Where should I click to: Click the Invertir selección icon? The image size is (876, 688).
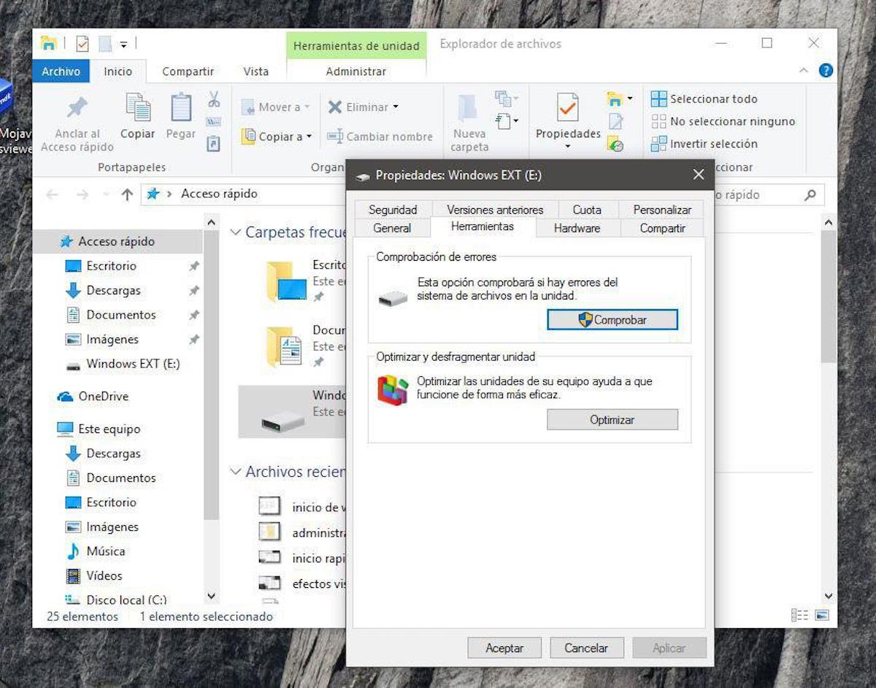[658, 144]
